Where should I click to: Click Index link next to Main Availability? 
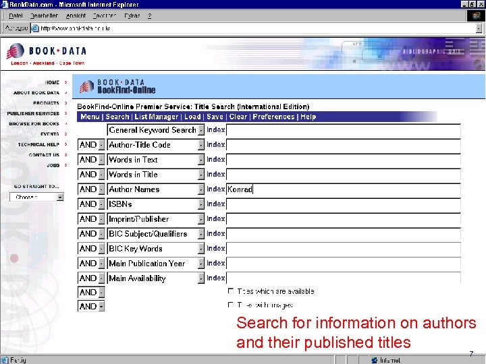point(216,278)
